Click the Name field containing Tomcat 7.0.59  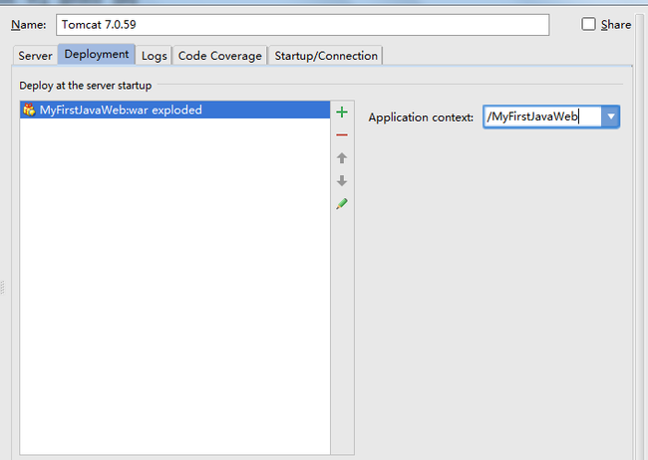pos(302,25)
